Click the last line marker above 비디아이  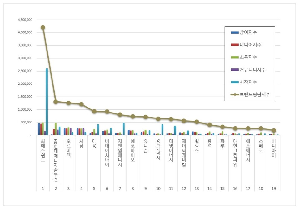point(274,130)
